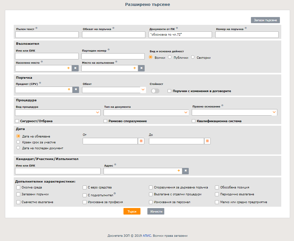Screen dimensions: 294x241
Task: Check the Околна среда checkbox
Action: pos(18,187)
